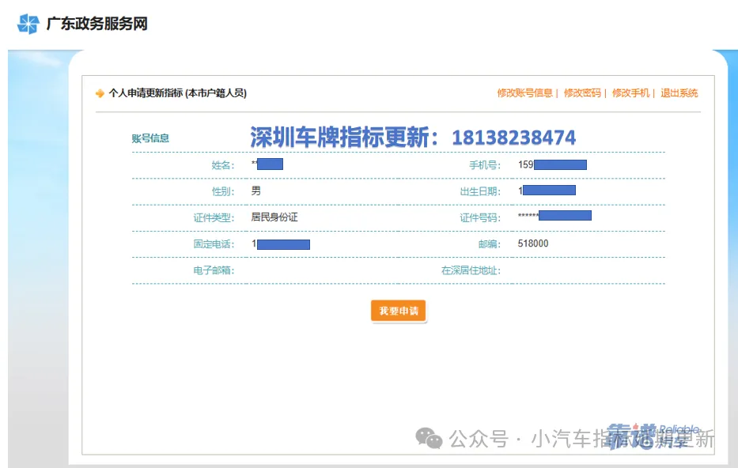Select the 修改手机 link

pyautogui.click(x=630, y=93)
